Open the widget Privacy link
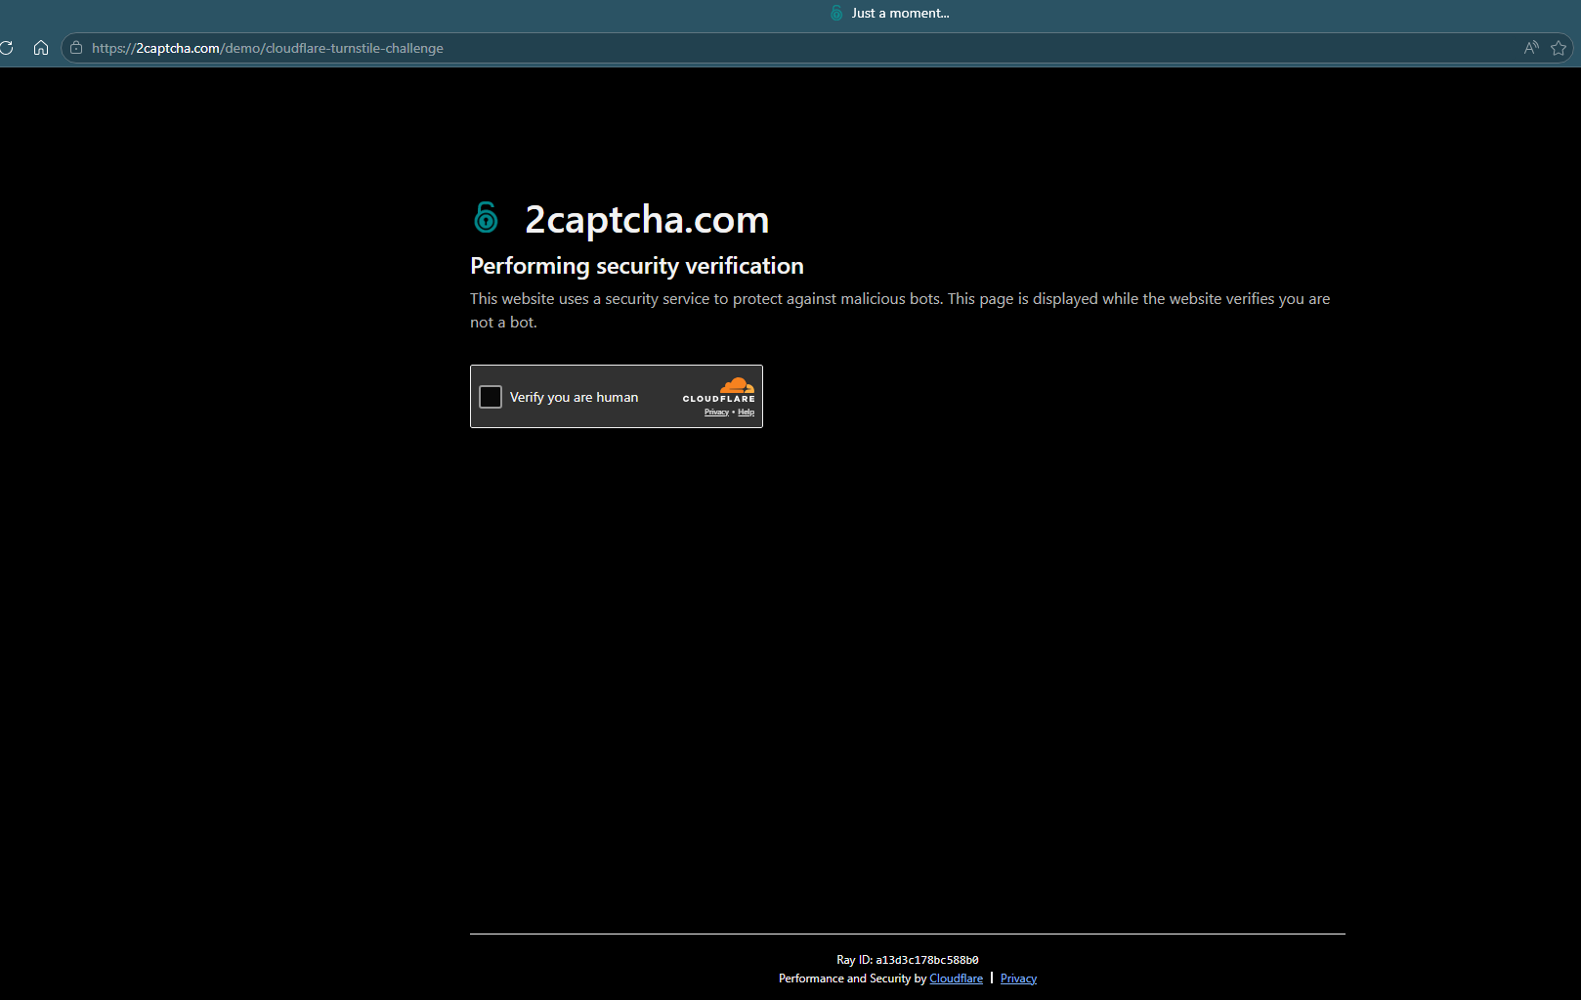Image resolution: width=1581 pixels, height=1000 pixels. point(716,413)
